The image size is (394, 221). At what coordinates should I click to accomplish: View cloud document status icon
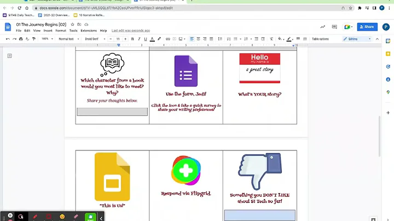pyautogui.click(x=86, y=25)
